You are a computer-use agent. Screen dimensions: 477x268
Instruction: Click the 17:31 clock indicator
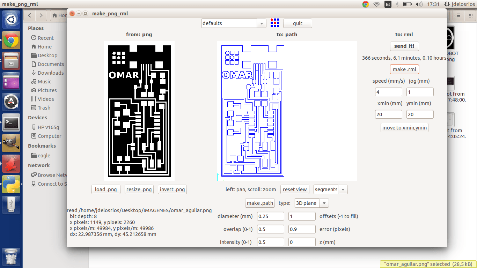[433, 4]
